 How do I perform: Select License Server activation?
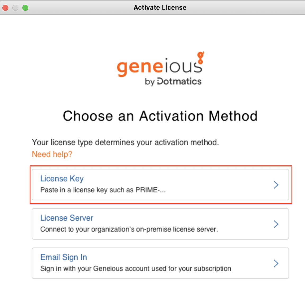[66, 218]
